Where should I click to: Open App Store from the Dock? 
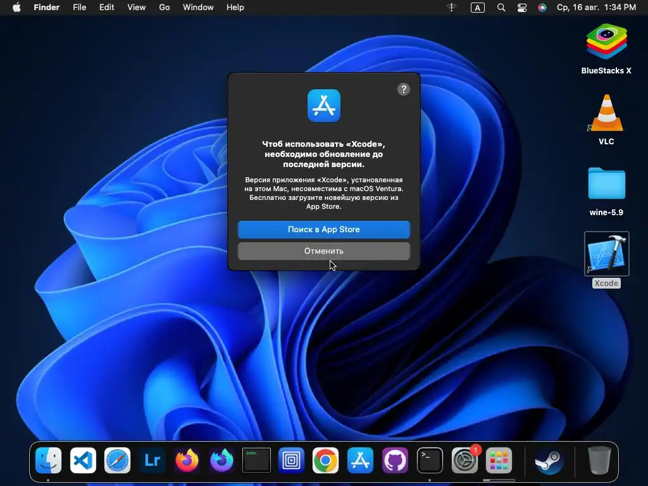pos(360,460)
